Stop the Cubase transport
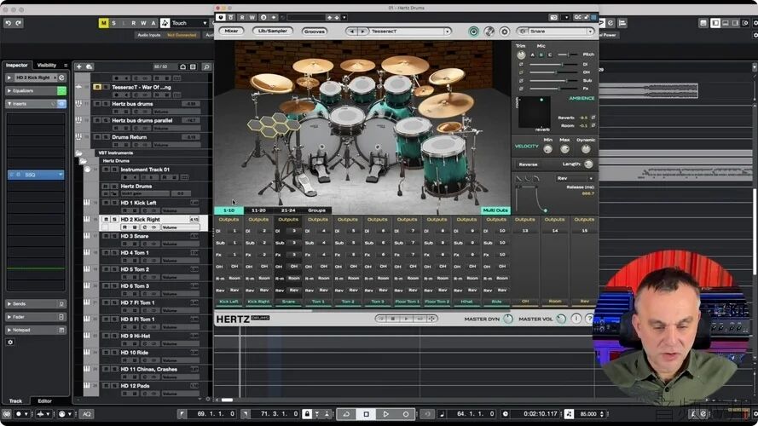The height and width of the screenshot is (426, 758). 366,414
